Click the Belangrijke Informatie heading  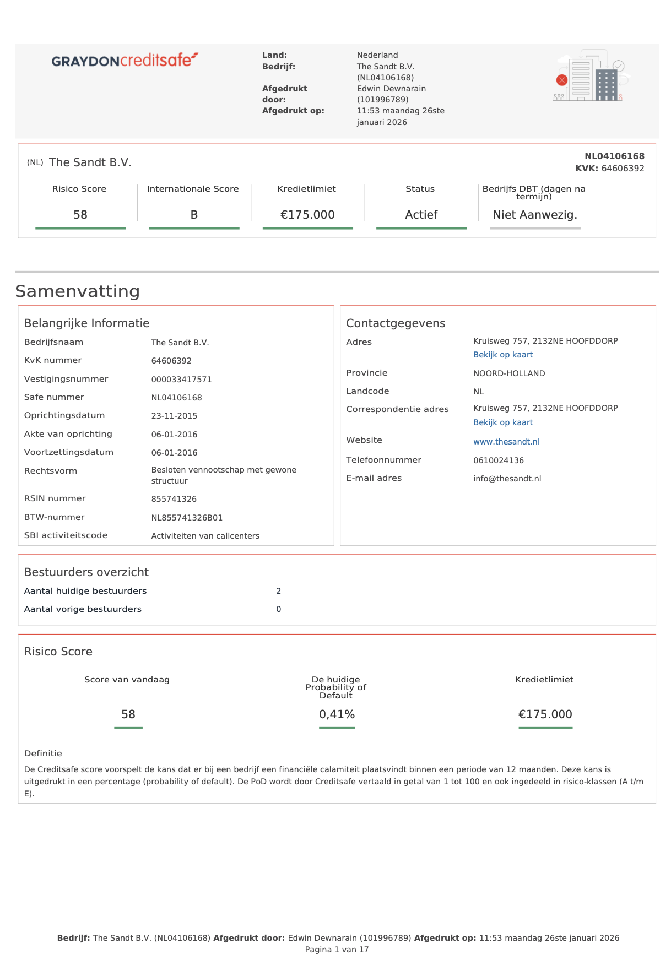tap(86, 323)
